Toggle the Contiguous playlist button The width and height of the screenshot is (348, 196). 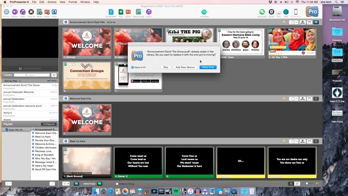point(49,124)
